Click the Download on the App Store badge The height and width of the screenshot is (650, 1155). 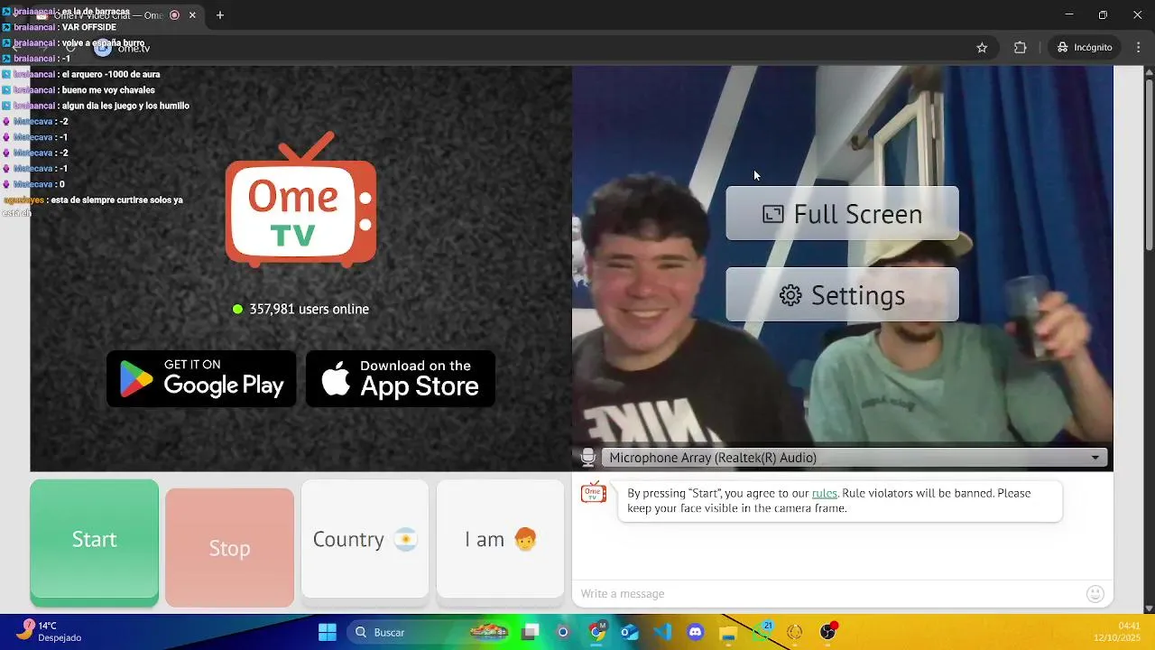pyautogui.click(x=401, y=379)
